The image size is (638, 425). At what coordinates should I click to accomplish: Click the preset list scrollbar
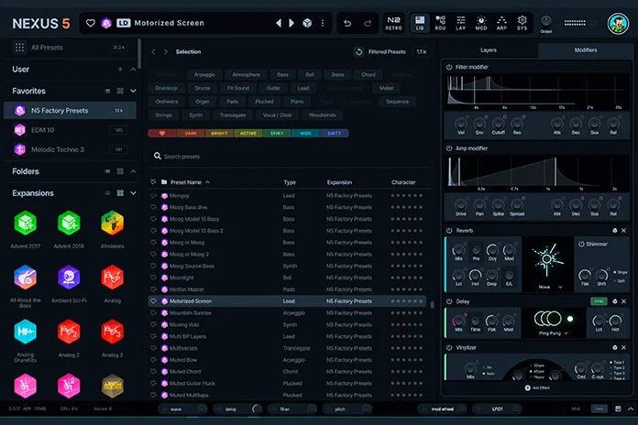pos(432,305)
